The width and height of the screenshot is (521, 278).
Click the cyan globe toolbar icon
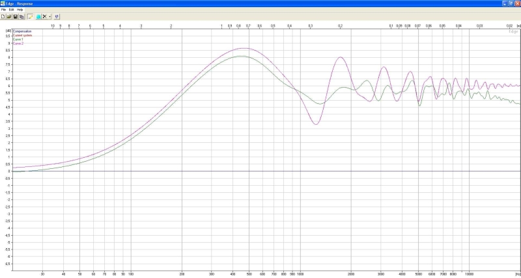[38, 16]
